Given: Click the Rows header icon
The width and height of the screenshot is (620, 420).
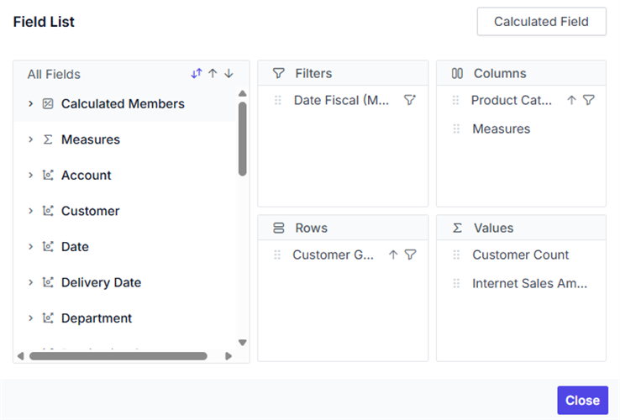Looking at the screenshot, I should point(278,228).
